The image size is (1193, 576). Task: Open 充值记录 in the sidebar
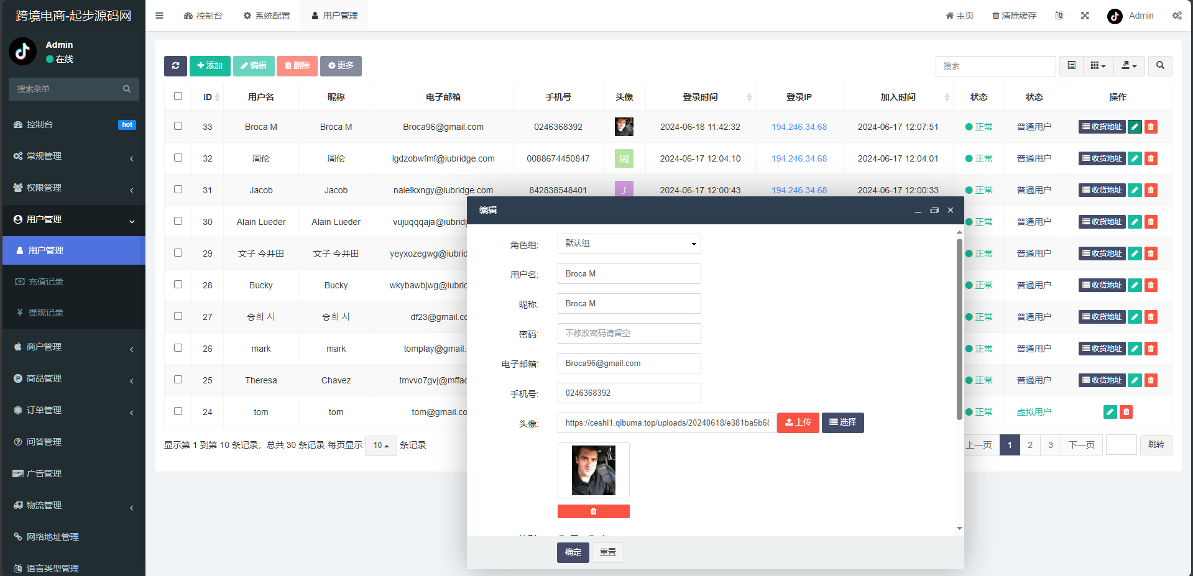click(x=74, y=281)
